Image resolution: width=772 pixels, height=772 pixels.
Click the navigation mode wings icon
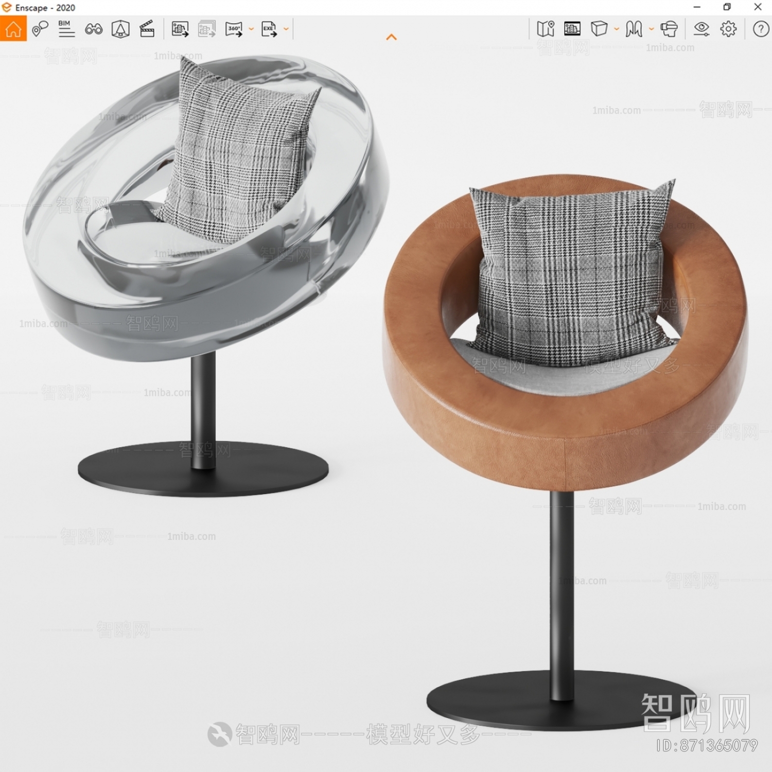[634, 29]
